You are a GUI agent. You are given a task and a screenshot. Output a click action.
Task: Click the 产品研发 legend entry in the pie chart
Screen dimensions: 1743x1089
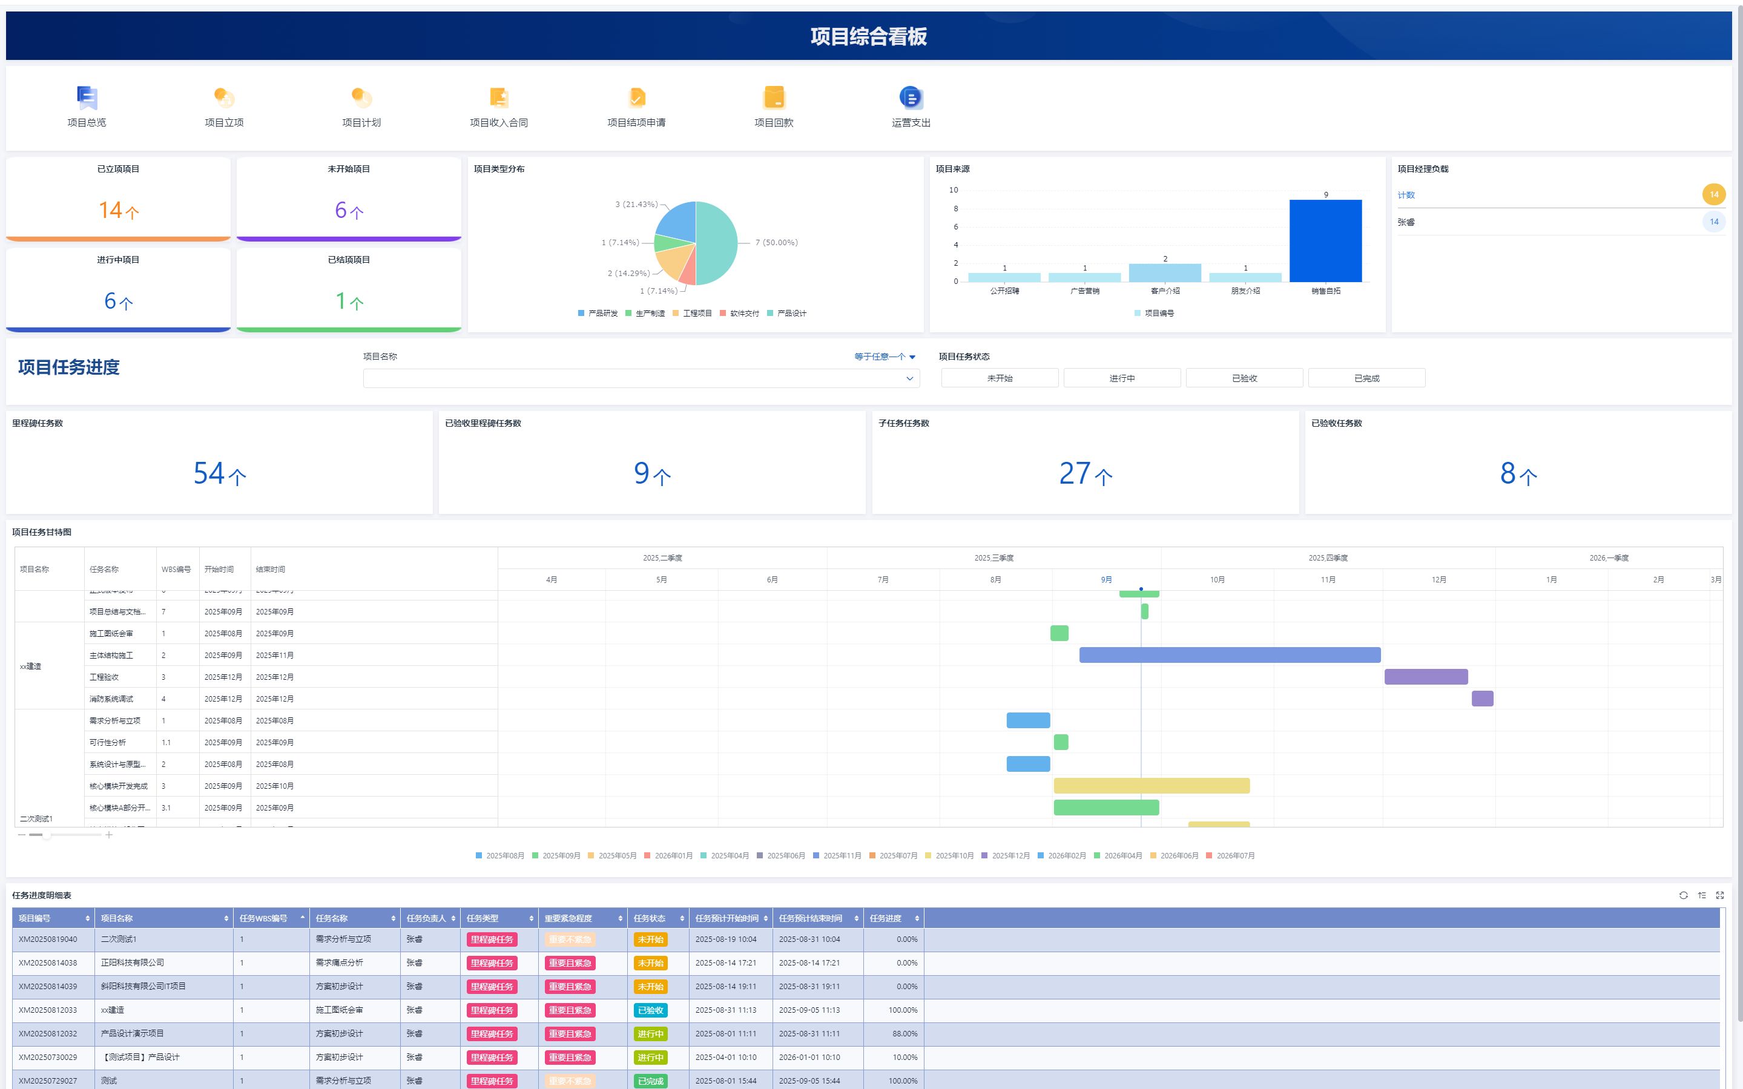click(598, 314)
